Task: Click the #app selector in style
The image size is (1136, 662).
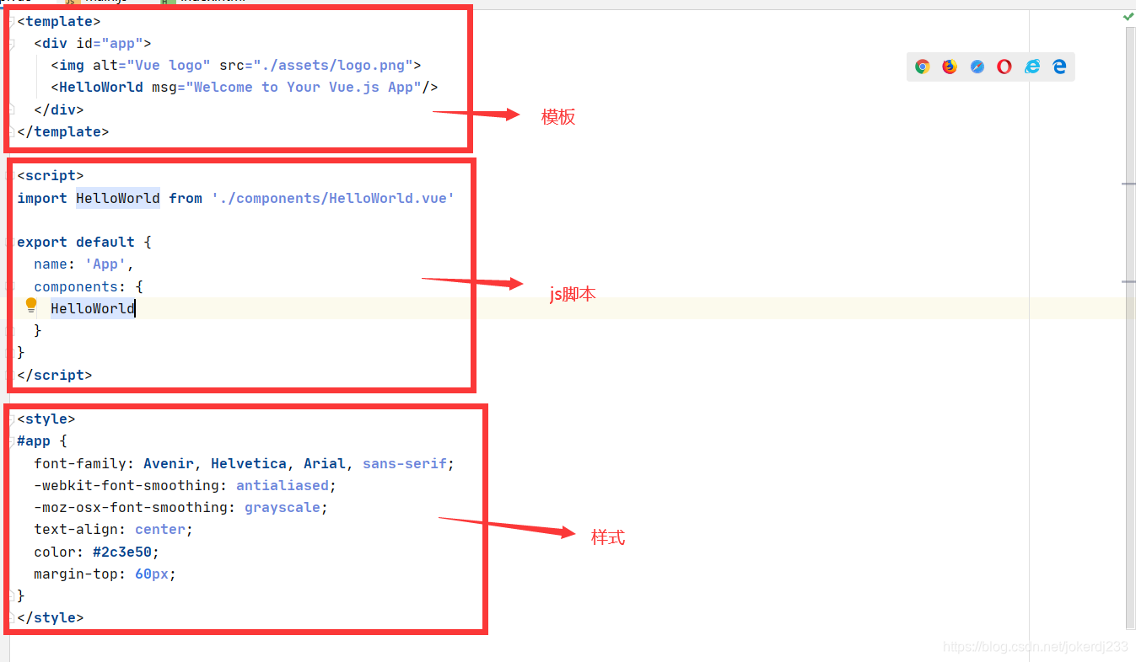Action: (x=34, y=440)
